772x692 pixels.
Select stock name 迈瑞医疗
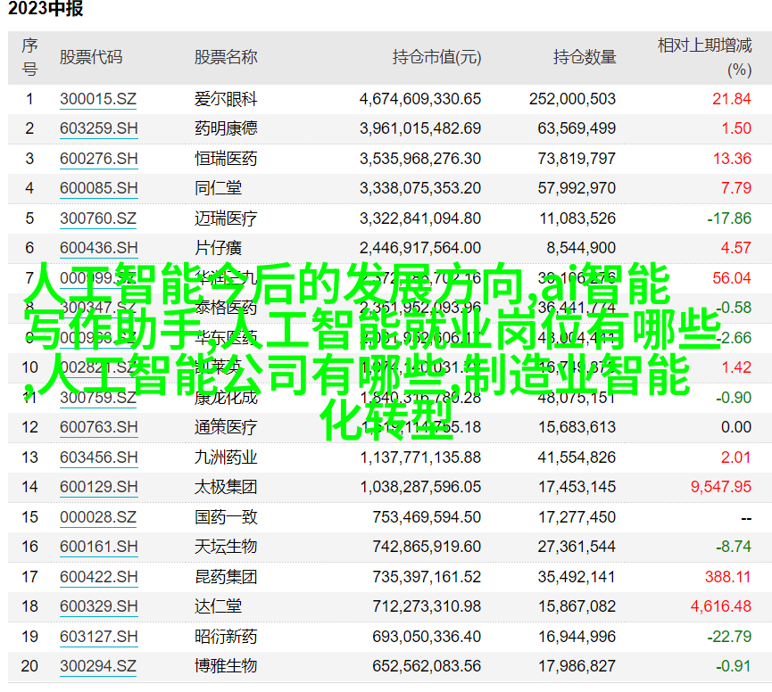226,218
